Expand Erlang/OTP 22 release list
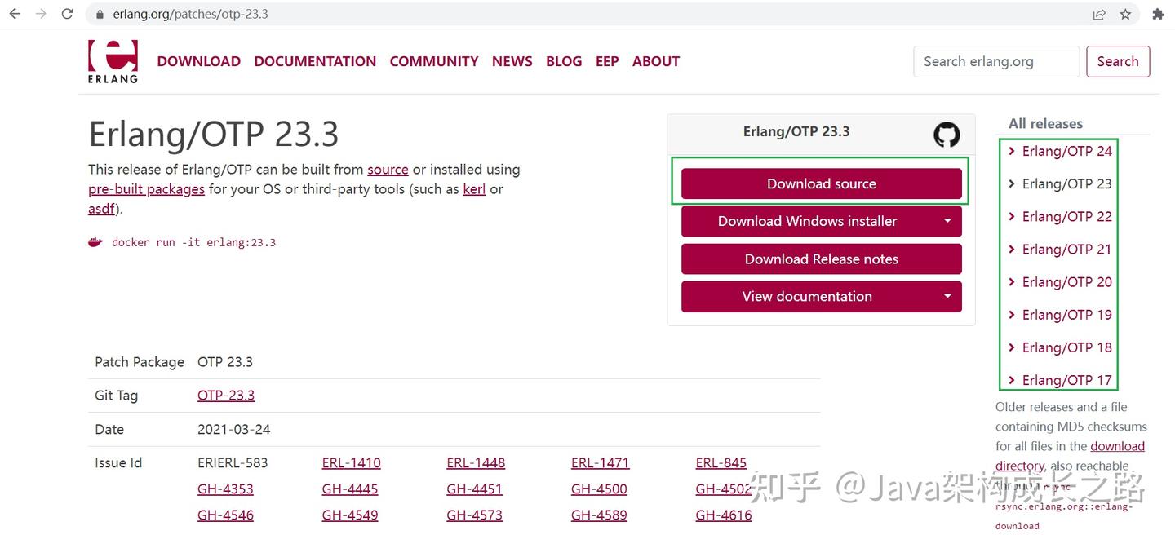This screenshot has height=535, width=1175. (1060, 216)
